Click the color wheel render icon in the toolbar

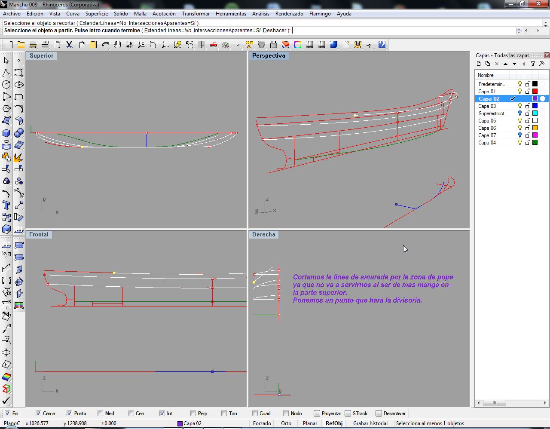(x=298, y=45)
